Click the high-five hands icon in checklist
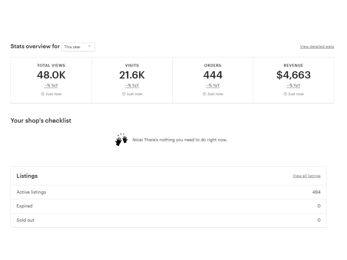This screenshot has width=347, height=260. [x=121, y=139]
